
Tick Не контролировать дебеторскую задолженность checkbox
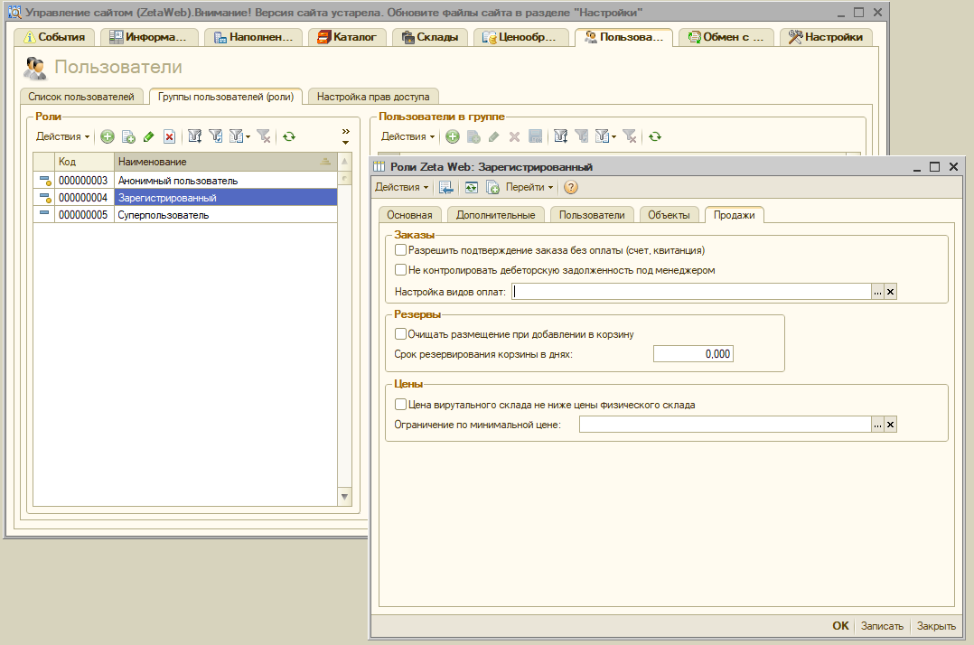[x=400, y=270]
